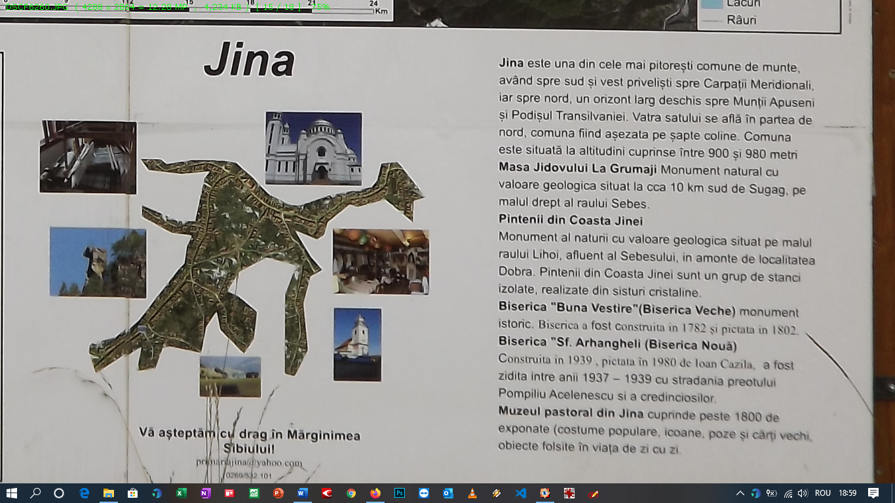This screenshot has height=503, width=895.
Task: Expand hidden system tray icons
Action: (740, 493)
